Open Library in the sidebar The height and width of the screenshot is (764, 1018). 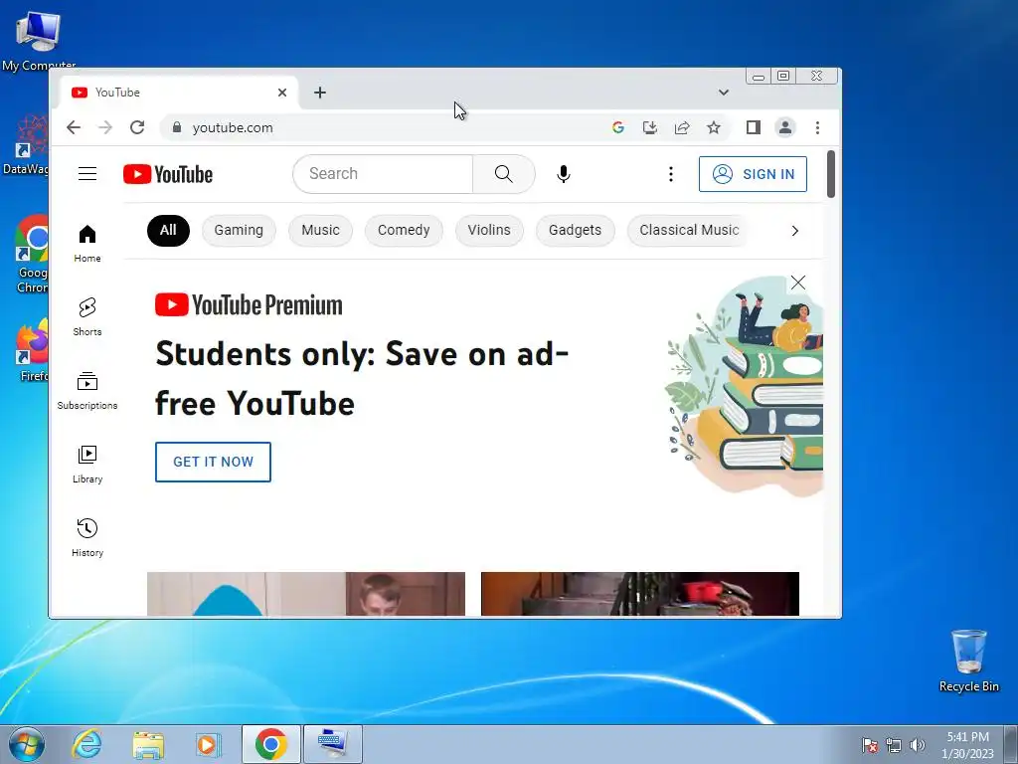tap(87, 465)
